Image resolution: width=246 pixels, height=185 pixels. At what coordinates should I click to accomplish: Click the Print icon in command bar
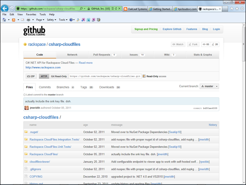click(28, 20)
